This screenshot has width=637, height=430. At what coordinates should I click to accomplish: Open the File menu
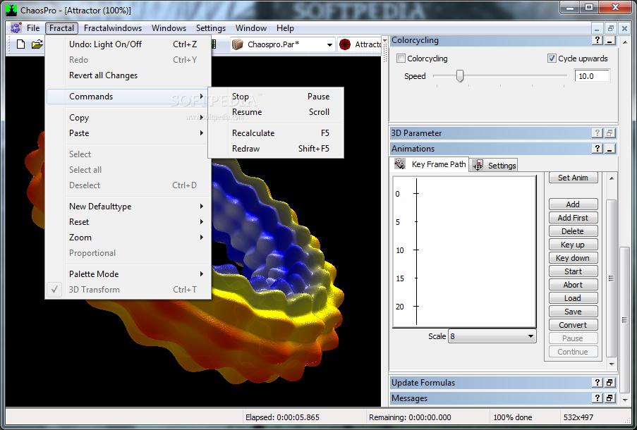33,28
